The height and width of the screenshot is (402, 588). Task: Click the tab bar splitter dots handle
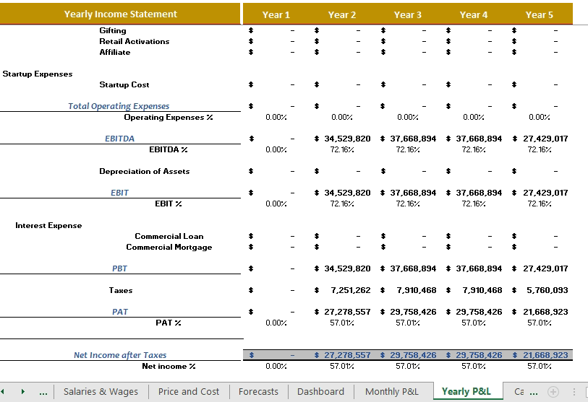coord(574,392)
